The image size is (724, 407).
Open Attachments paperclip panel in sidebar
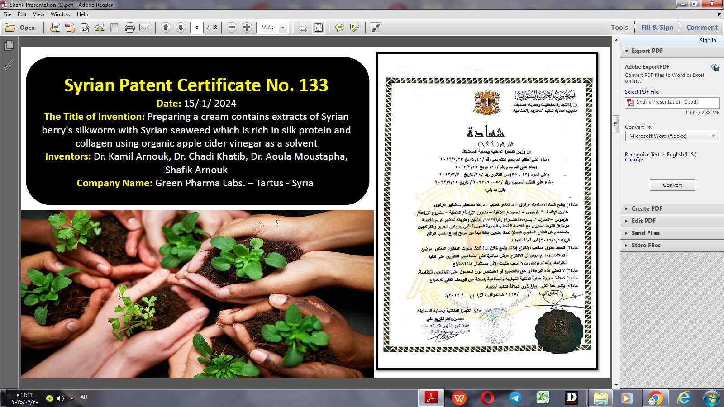9,65
